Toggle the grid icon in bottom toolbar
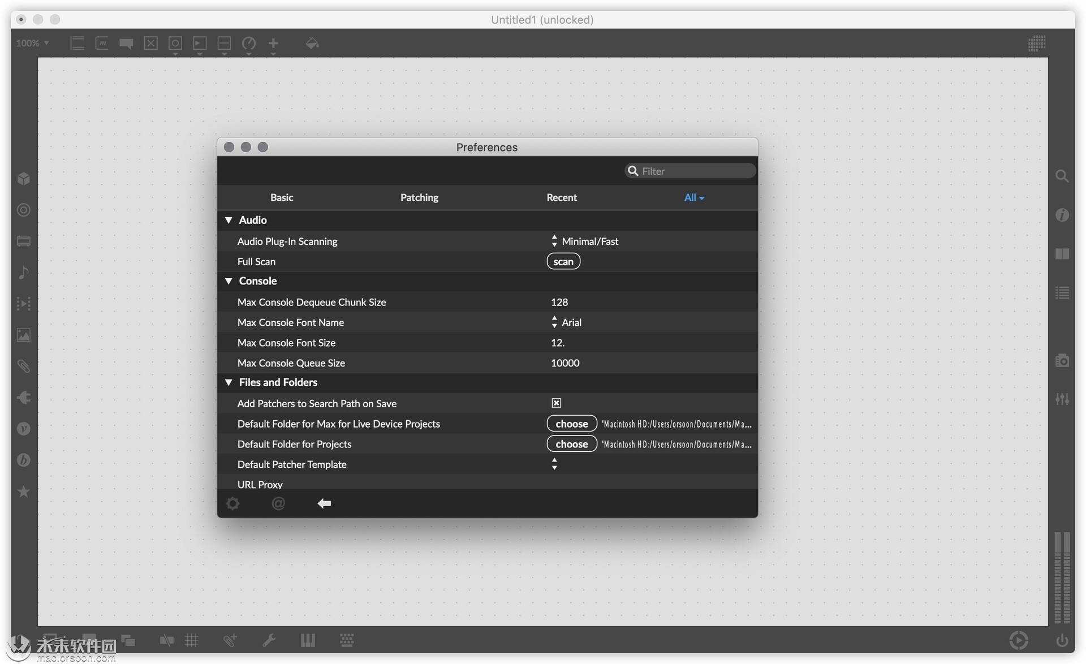 tap(192, 640)
